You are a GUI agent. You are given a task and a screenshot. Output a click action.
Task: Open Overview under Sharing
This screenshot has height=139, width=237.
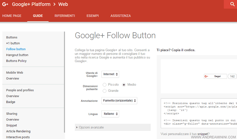pyautogui.click(x=13, y=120)
